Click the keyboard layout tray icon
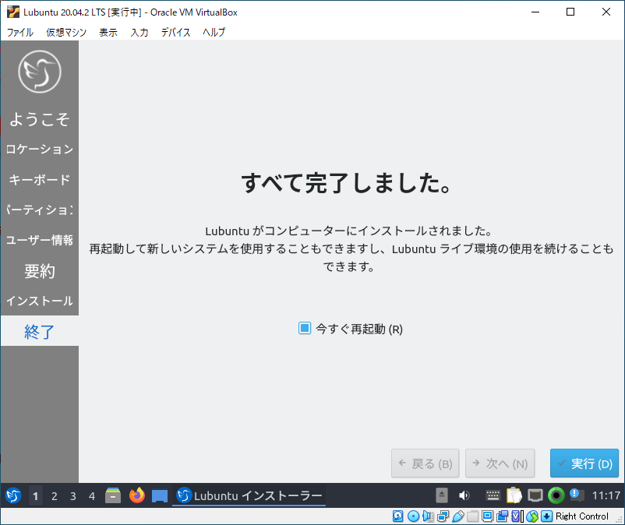The image size is (625, 525). coord(493,495)
